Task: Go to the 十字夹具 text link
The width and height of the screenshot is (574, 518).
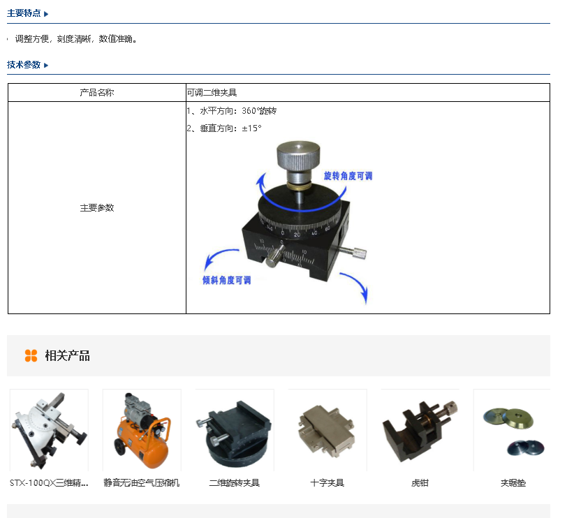Action: pos(328,483)
